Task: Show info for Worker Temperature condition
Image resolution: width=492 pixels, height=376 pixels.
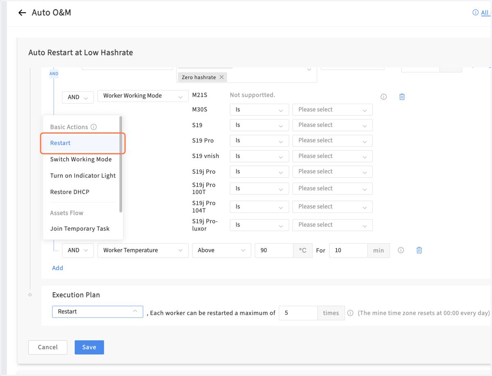Action: [x=401, y=250]
